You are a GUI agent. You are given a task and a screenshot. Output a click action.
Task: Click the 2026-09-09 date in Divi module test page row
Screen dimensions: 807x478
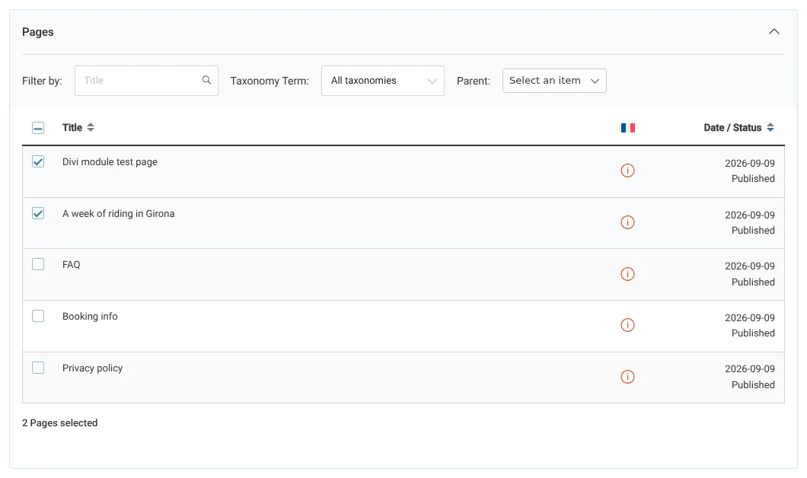[x=750, y=163]
